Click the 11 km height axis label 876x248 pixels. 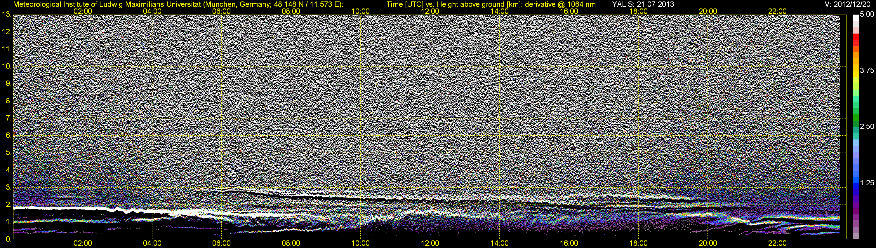click(6, 49)
